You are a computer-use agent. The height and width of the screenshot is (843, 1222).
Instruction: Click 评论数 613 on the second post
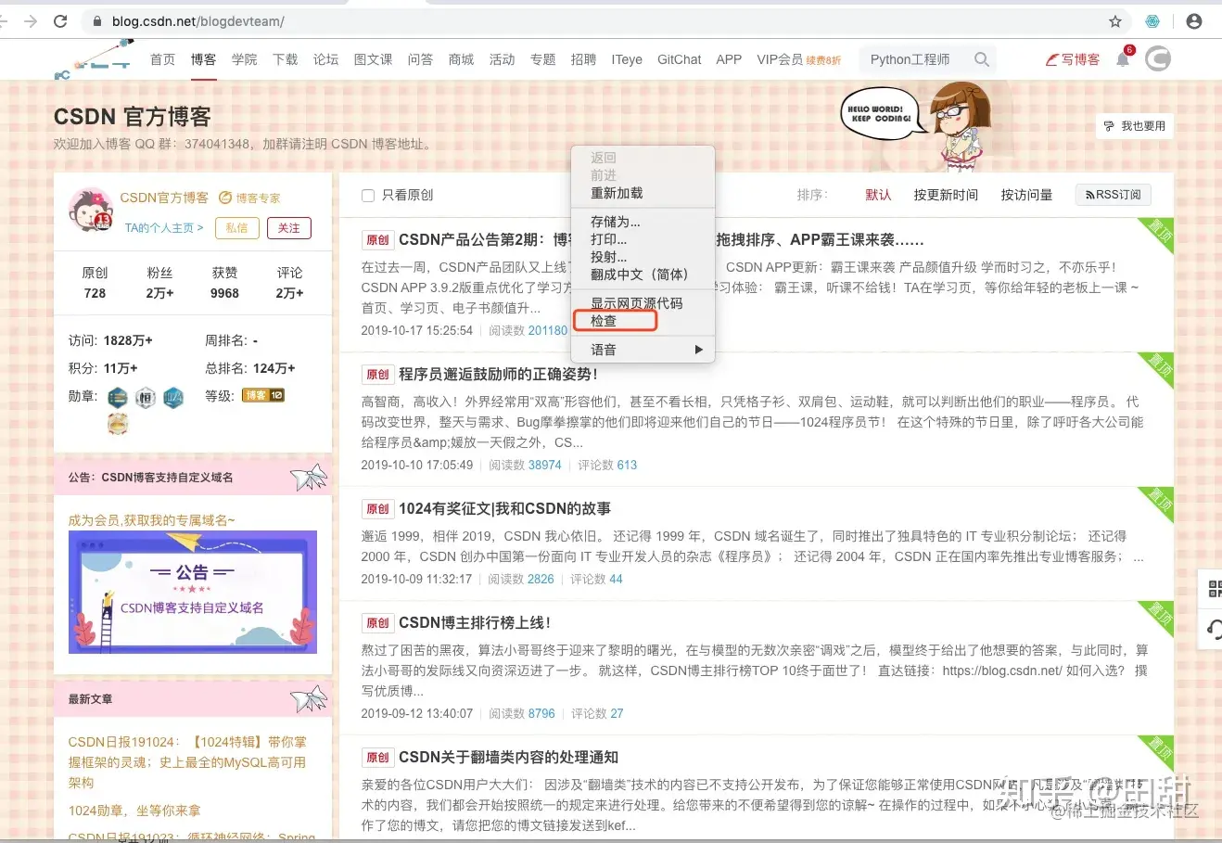pos(607,466)
